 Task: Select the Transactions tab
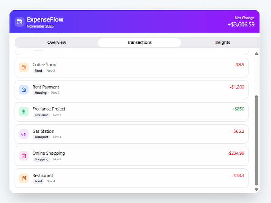(x=139, y=42)
